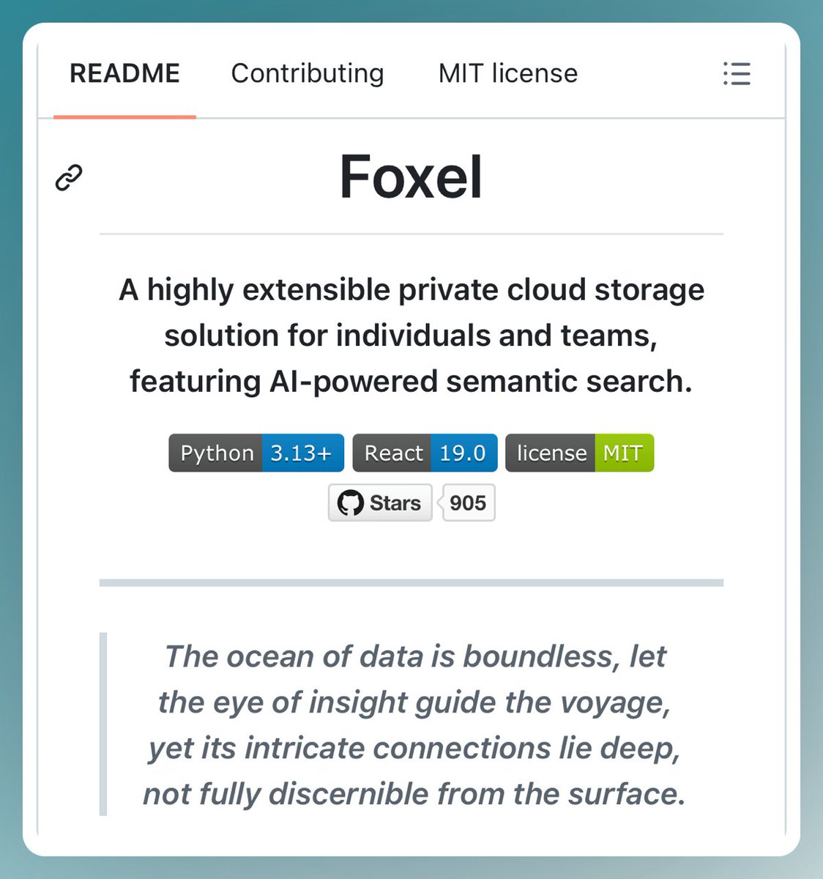Click the line 'yet its intricate connections lie deep,'

(414, 748)
